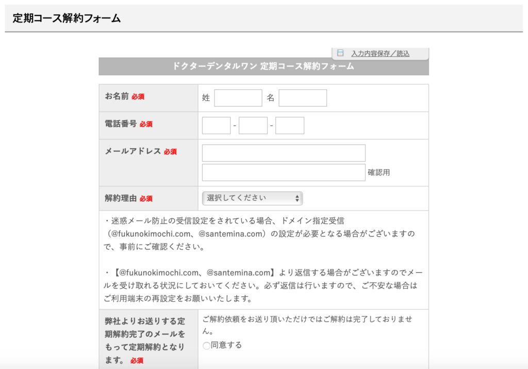The height and width of the screenshot is (369, 528).
Task: Focus the first phone number box
Action: 216,125
